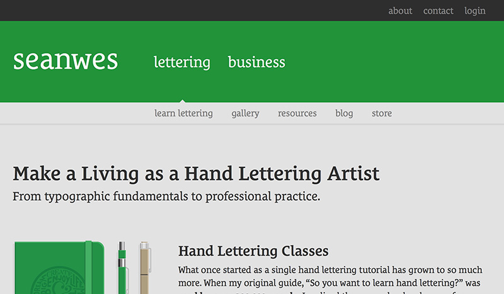
Task: Switch to the business section
Action: click(256, 62)
